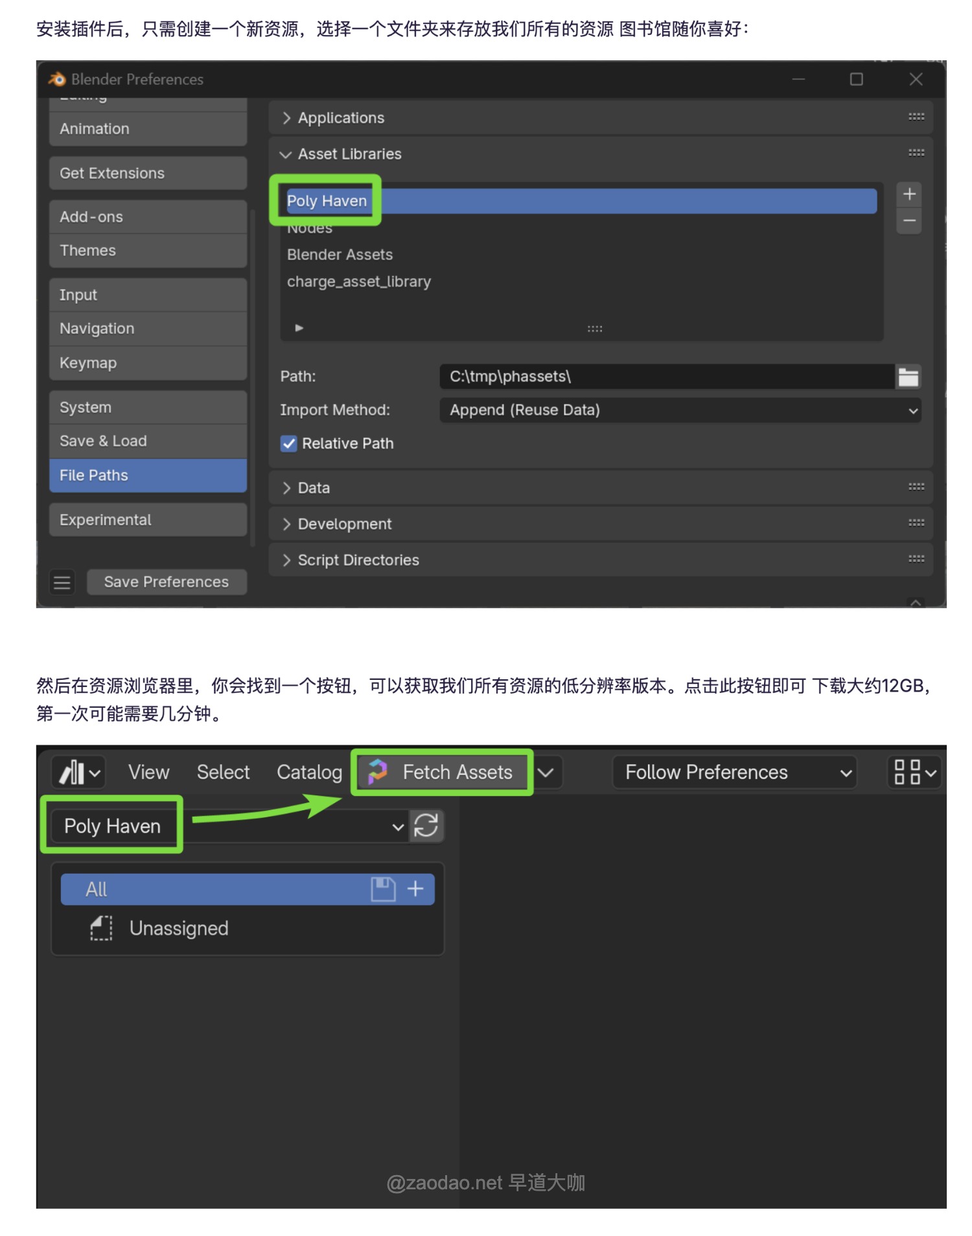The height and width of the screenshot is (1236, 972).
Task: Open the Import Method dropdown
Action: point(680,410)
